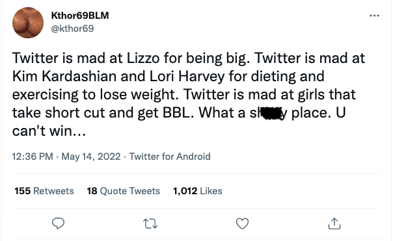This screenshot has height=241, width=393.
Task: Visit the @kthor69 handle
Action: [72, 29]
